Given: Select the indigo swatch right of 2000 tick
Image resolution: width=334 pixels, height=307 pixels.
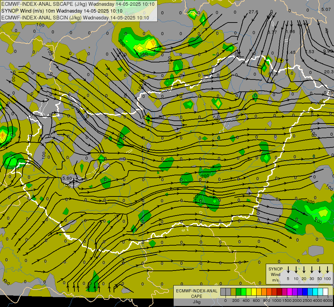Looking at the screenshot, I should [x=300, y=292].
